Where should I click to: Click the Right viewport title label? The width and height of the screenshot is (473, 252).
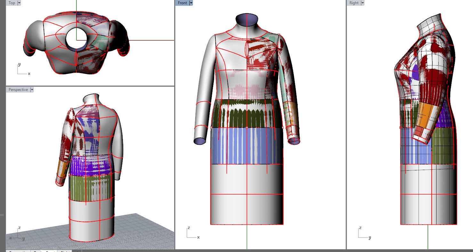[x=354, y=3]
